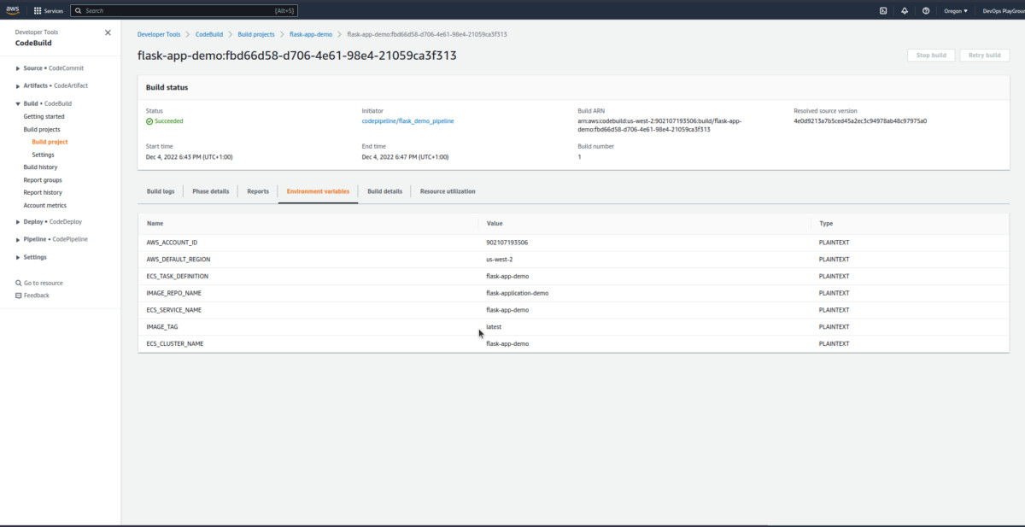Open the Resource utilization tab
The height and width of the screenshot is (527, 1025).
pos(448,191)
